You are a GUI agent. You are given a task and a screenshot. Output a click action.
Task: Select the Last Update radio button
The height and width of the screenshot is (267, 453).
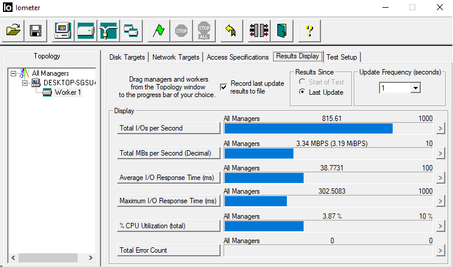(302, 92)
